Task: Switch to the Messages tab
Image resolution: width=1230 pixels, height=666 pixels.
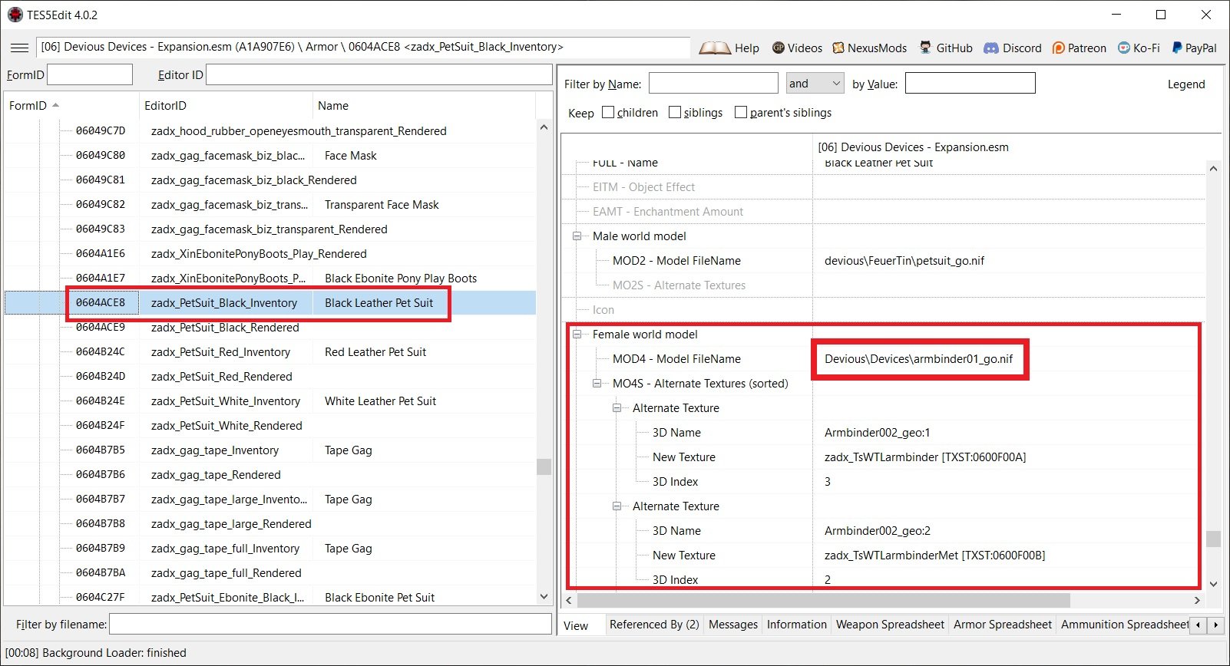Action: (x=732, y=625)
